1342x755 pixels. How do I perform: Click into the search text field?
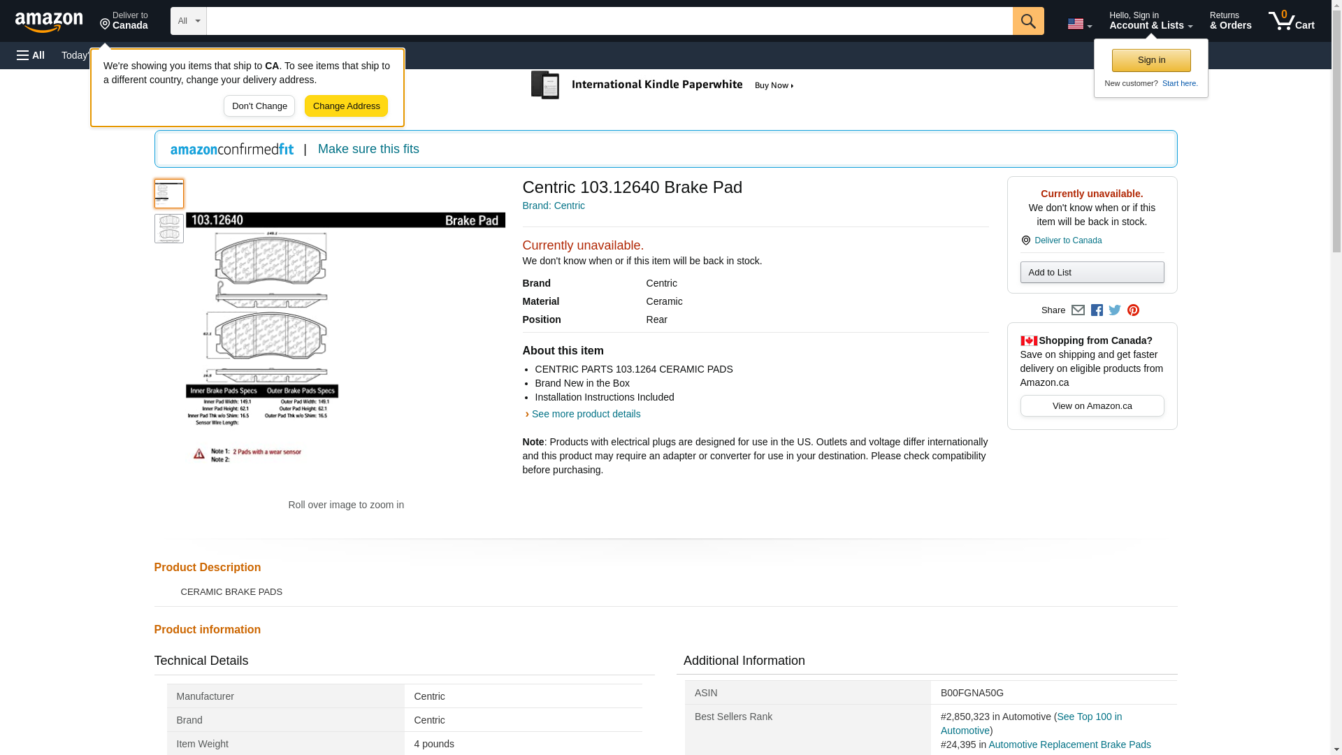point(608,21)
